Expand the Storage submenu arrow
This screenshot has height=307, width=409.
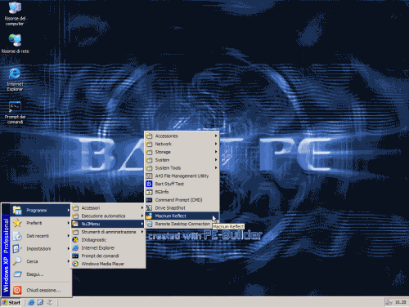[x=216, y=152]
